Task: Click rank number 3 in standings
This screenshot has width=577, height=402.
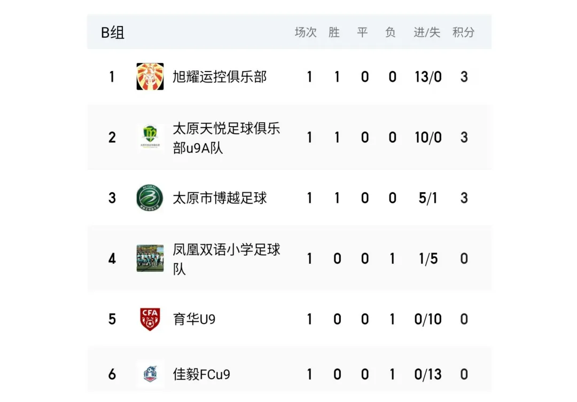Action: (112, 198)
